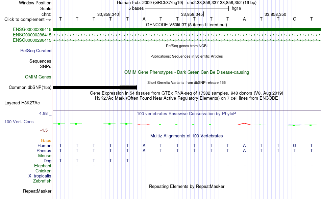Click the Multiz Alignments of 100 Vertebrates title
Image resolution: width=321 pixels, height=199 pixels.
[187, 136]
